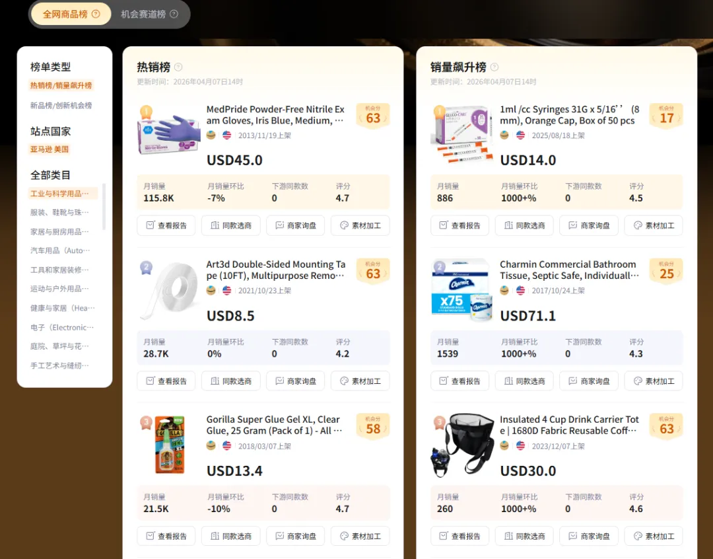This screenshot has width=713, height=559.
Task: Click 查看报告 for Charmin Bathroom Tissue
Action: coord(459,381)
